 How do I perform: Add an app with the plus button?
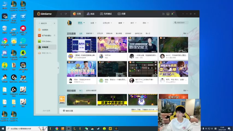(54, 23)
